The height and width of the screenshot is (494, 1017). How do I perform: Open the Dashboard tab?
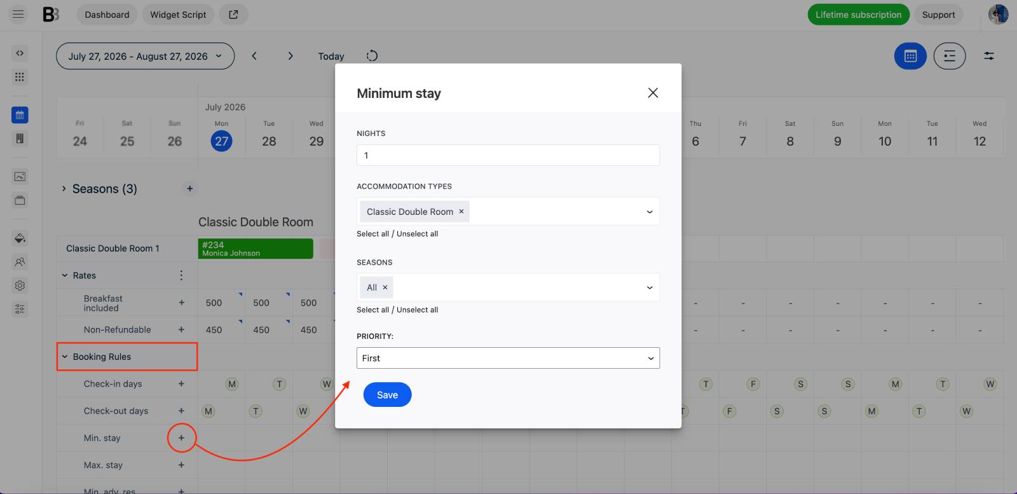click(x=107, y=15)
